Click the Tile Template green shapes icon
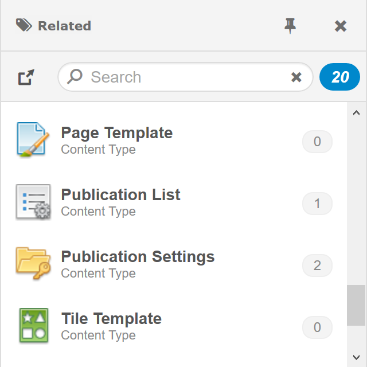Screen dimensions: 367x367 tap(33, 326)
